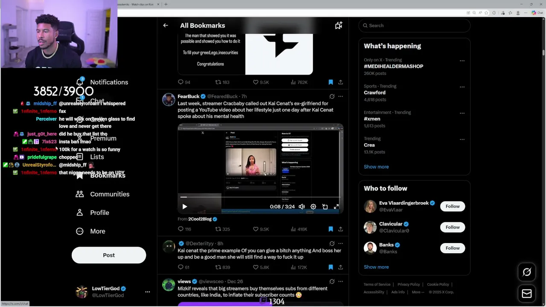Open the Terms of Service link
Screen dimensions: 546x307
point(377,284)
